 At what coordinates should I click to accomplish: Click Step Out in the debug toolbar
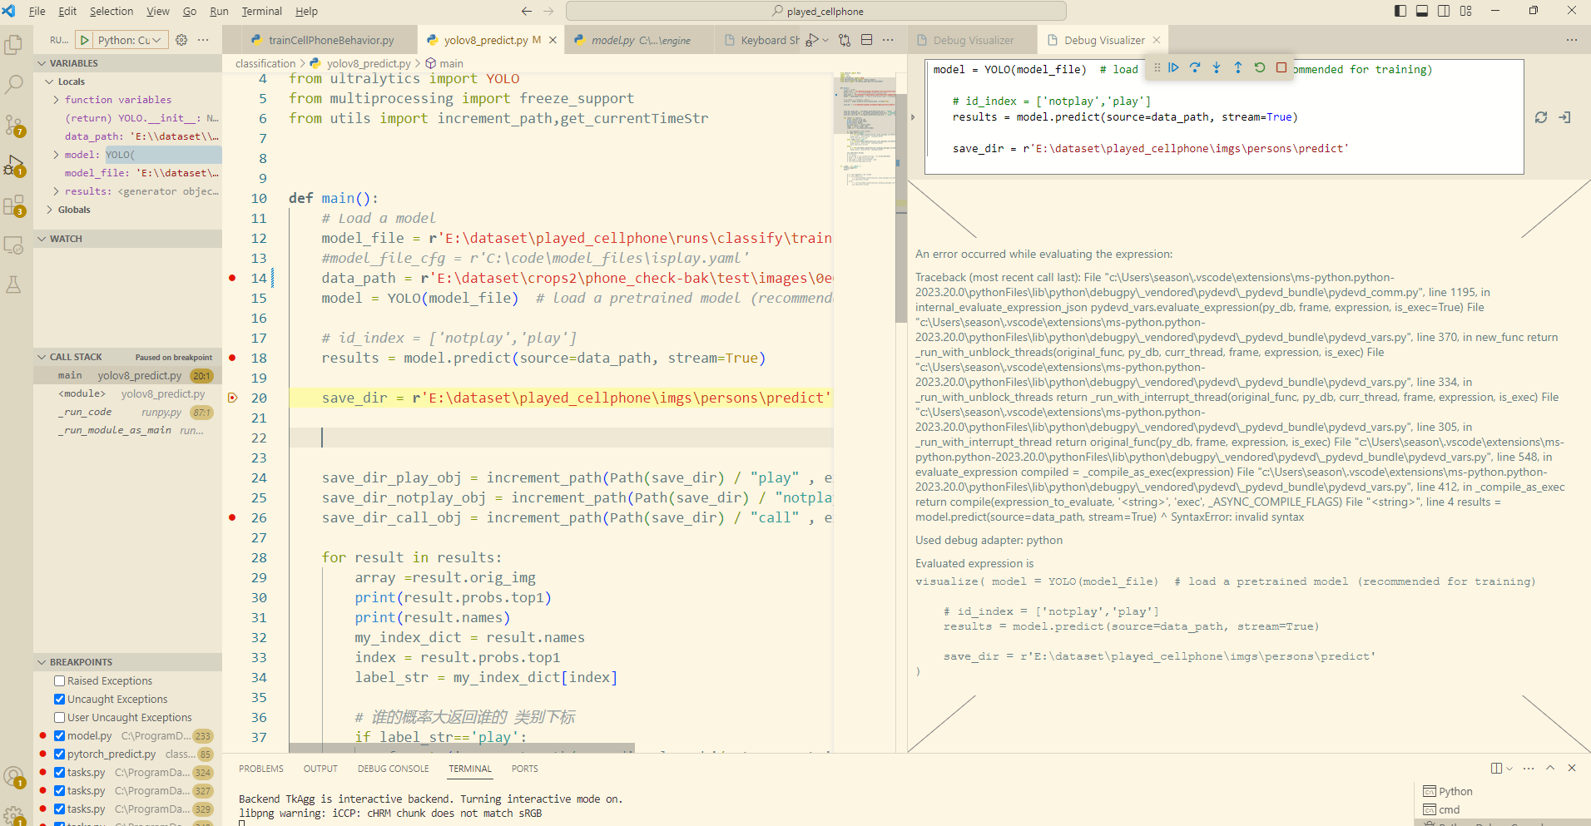click(1238, 68)
